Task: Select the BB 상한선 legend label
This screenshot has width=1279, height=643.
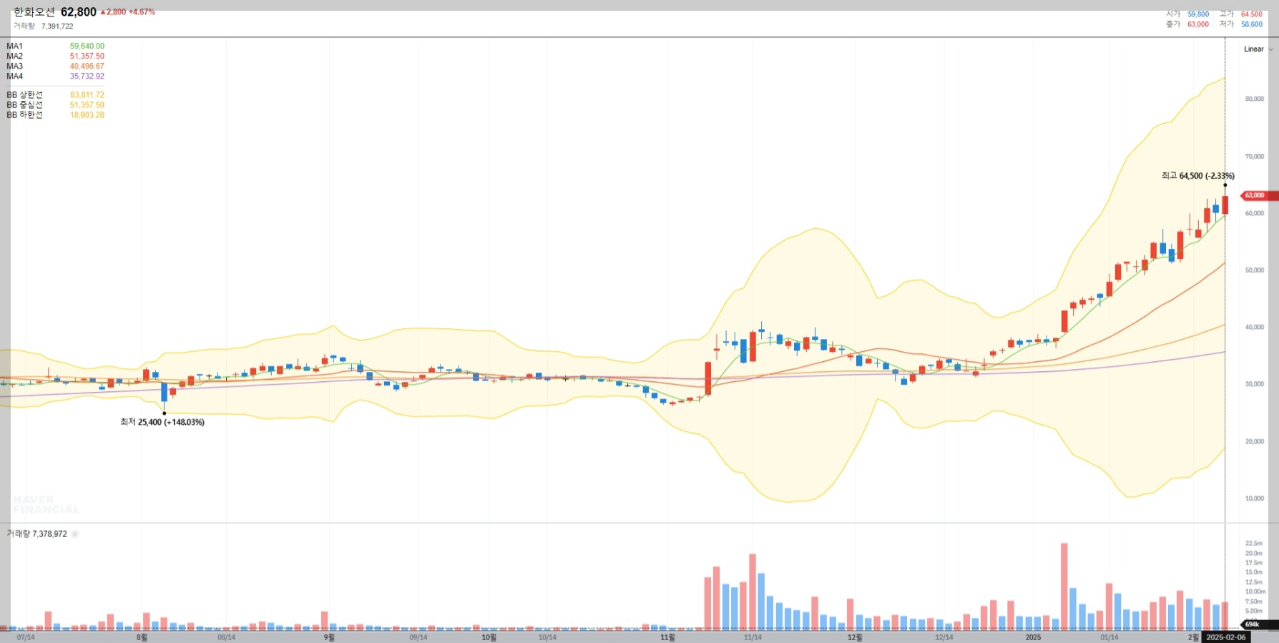Action: [25, 95]
